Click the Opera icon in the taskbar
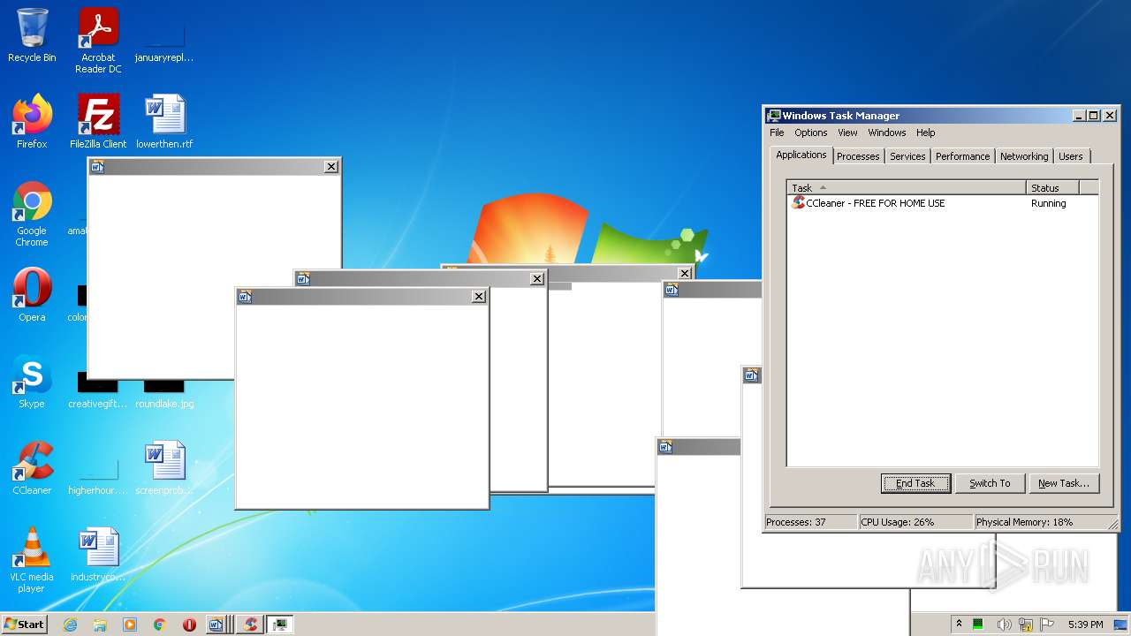 tap(189, 625)
